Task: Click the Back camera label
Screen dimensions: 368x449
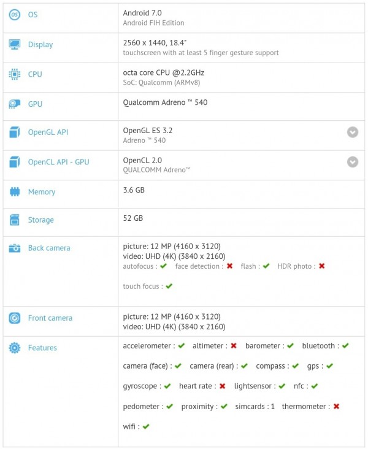Action: (x=49, y=248)
